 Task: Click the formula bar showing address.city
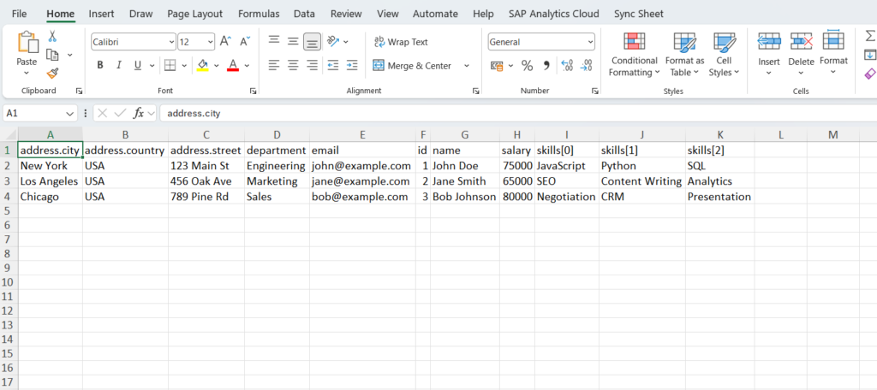[x=518, y=114]
